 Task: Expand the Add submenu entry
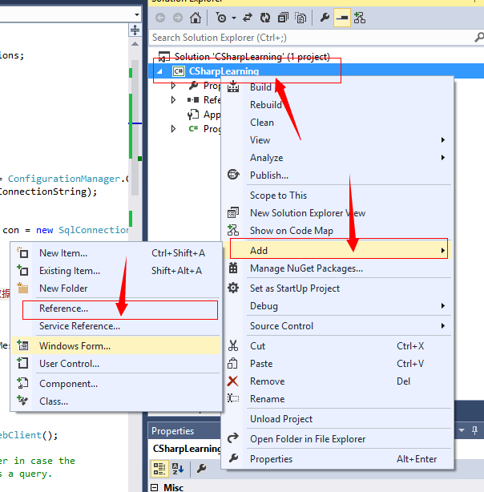pos(337,251)
